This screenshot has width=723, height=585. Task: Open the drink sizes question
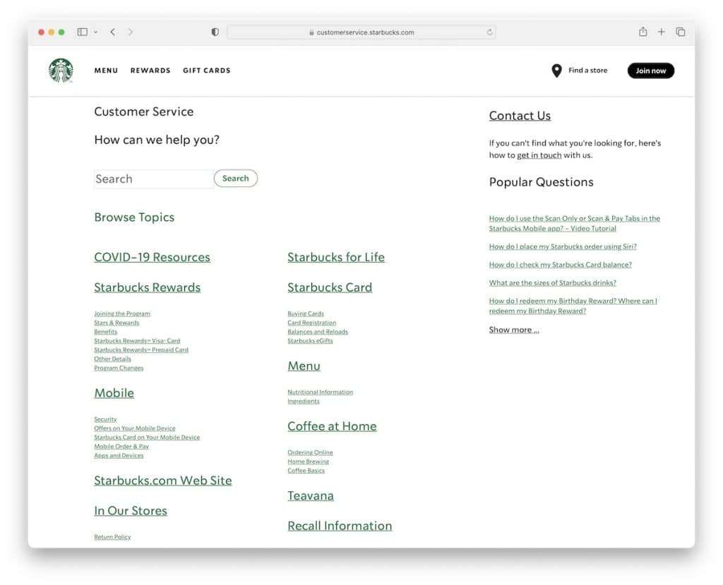click(x=552, y=283)
